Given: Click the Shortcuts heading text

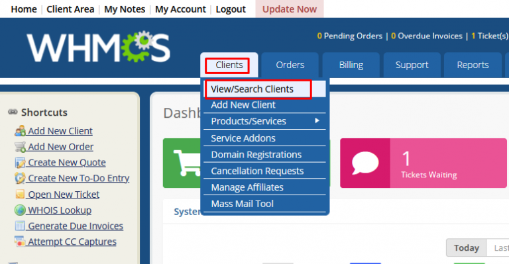Looking at the screenshot, I should coord(44,112).
